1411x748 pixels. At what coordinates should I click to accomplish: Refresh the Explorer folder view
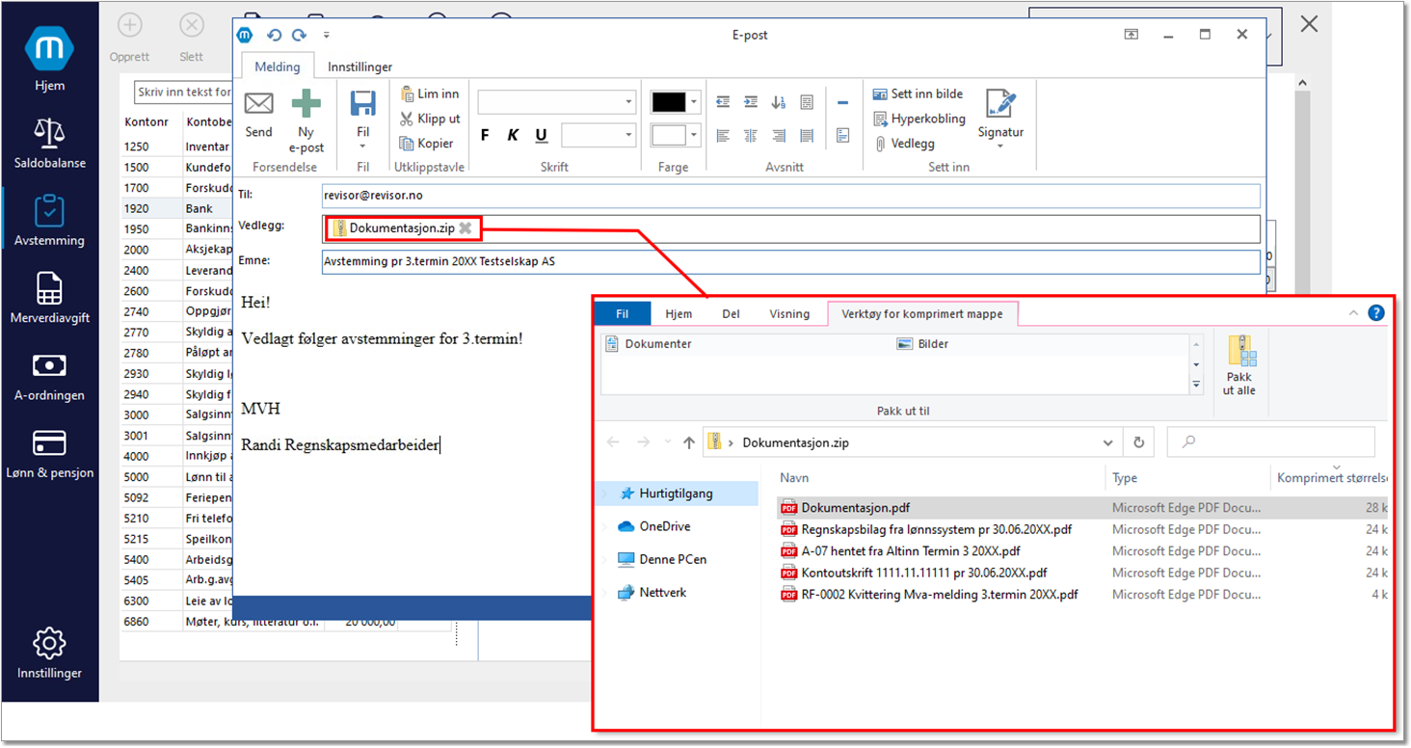pyautogui.click(x=1139, y=442)
